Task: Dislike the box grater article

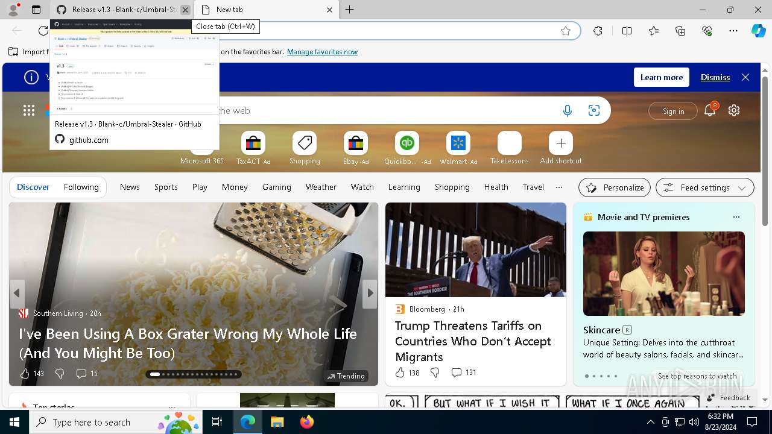Action: point(60,374)
